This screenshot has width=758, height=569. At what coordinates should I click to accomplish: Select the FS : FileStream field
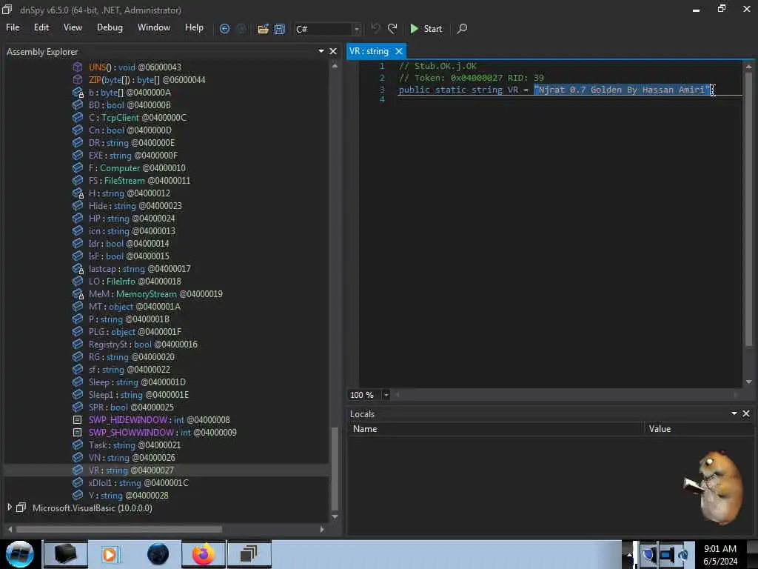(139, 181)
